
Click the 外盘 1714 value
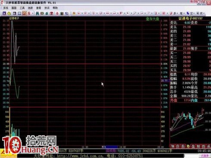tap(187, 100)
